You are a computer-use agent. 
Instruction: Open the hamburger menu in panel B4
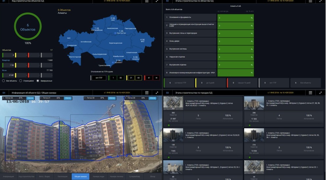point(147,93)
